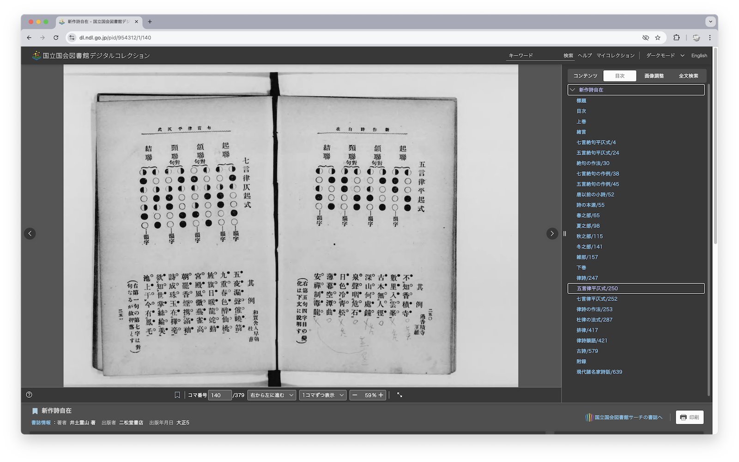Screen dimensions: 739x462
Task: Click the browser address bar
Action: (x=356, y=38)
